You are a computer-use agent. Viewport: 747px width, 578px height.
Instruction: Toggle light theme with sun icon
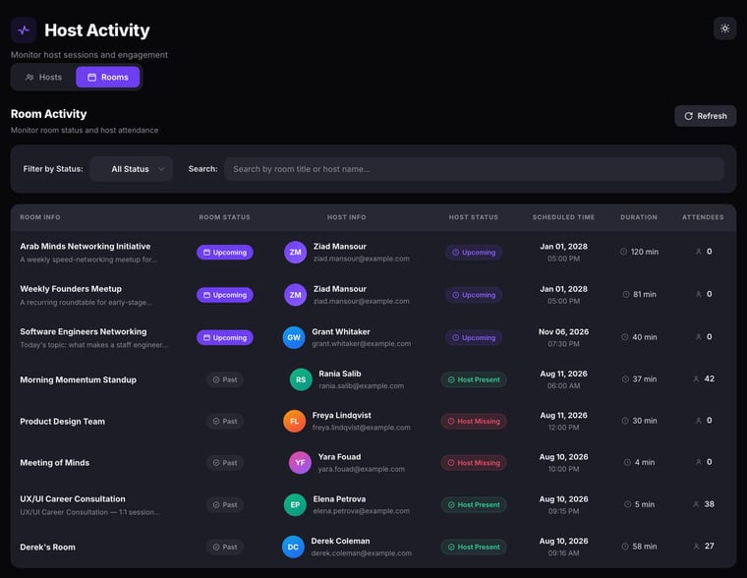point(724,29)
